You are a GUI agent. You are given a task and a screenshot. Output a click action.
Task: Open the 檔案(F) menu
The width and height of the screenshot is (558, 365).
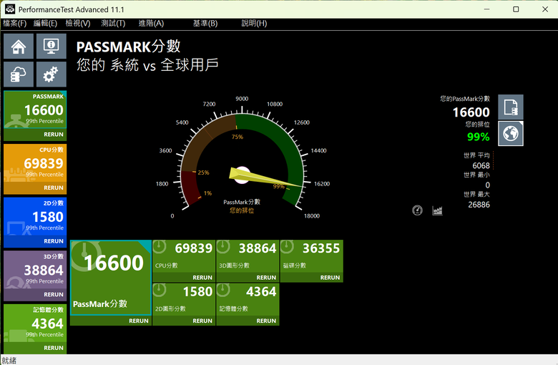coord(14,24)
